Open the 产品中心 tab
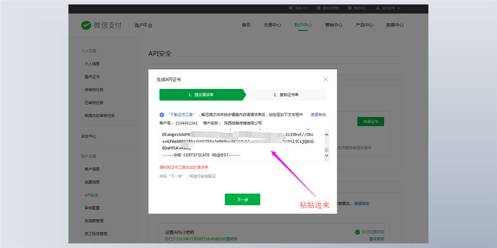 tap(364, 25)
